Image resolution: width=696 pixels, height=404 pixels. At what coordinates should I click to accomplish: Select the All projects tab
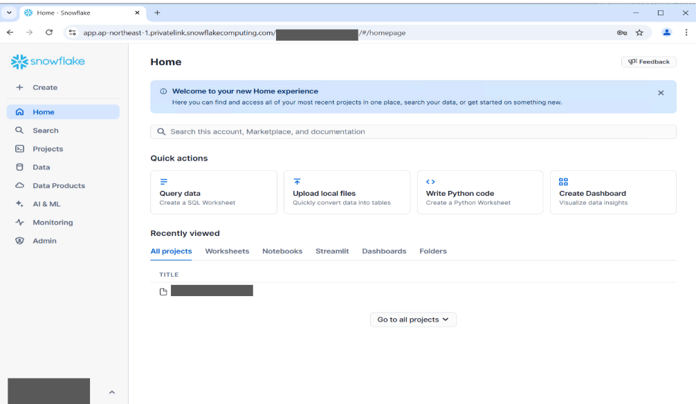[x=171, y=251]
